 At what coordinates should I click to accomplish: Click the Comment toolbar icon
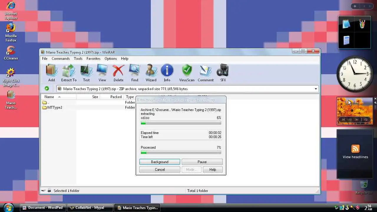point(206,73)
